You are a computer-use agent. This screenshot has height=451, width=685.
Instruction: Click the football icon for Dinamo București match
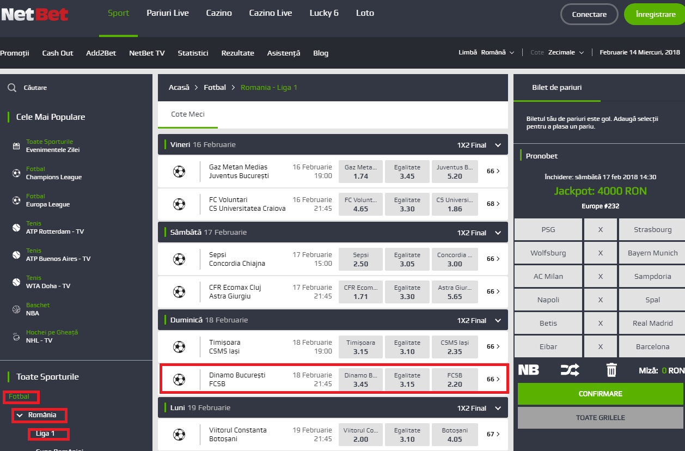(x=179, y=380)
